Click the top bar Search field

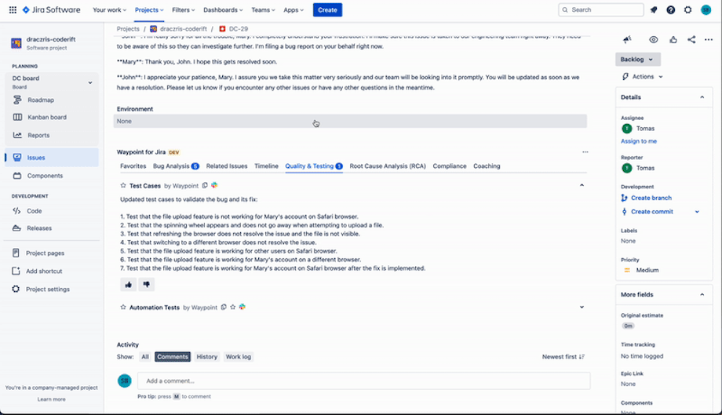(x=601, y=9)
